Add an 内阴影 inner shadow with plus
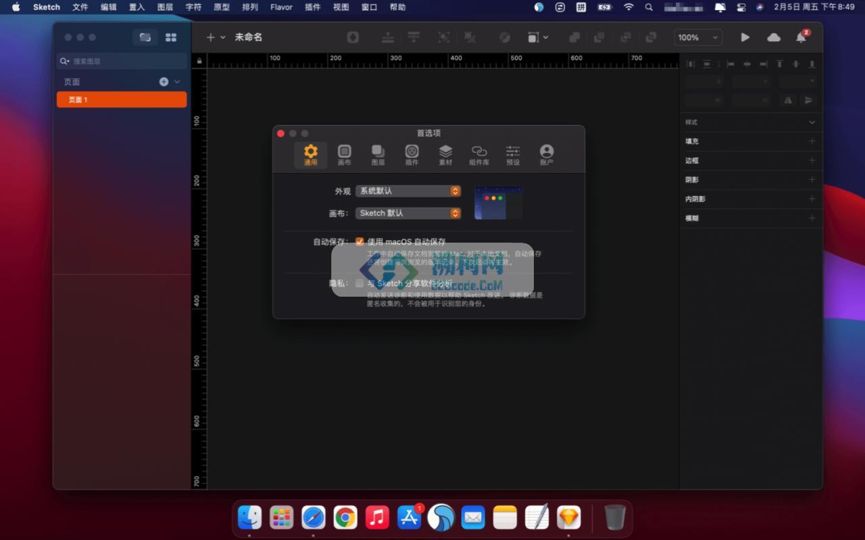 click(x=812, y=199)
